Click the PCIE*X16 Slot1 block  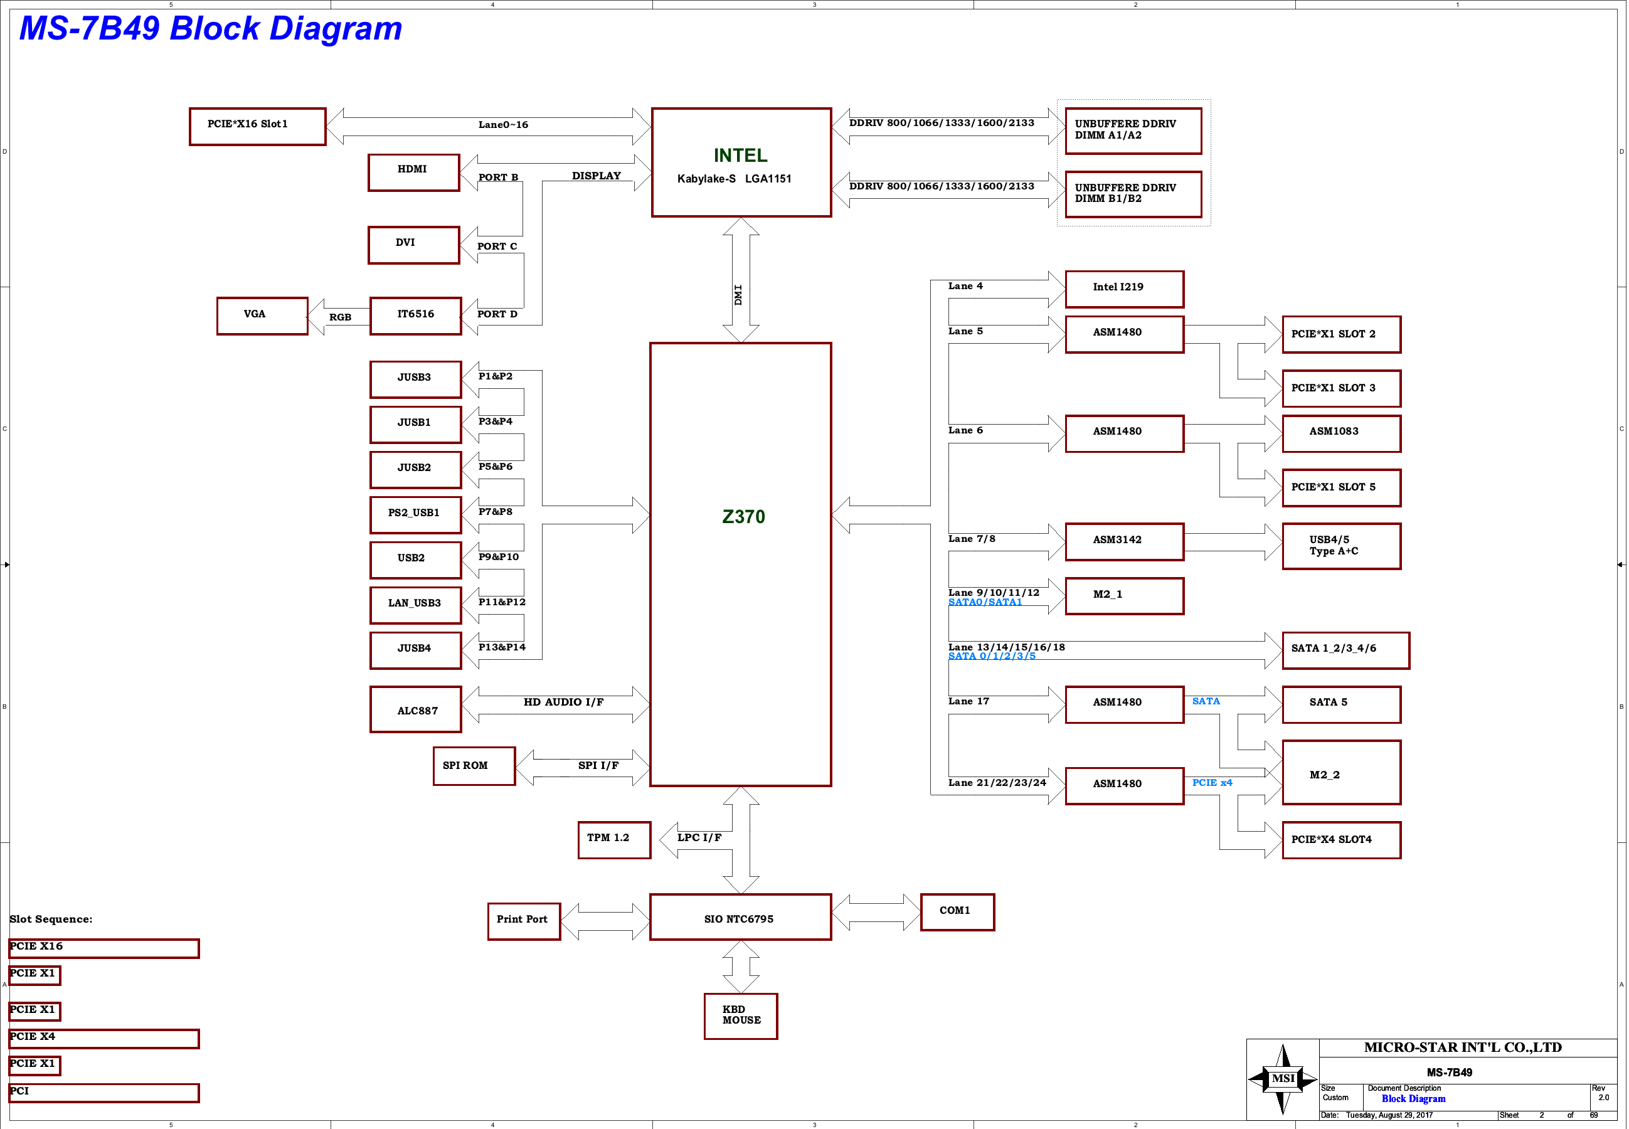click(257, 126)
